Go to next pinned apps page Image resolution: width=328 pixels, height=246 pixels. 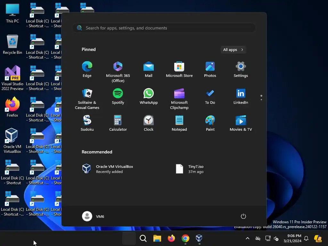point(261,100)
